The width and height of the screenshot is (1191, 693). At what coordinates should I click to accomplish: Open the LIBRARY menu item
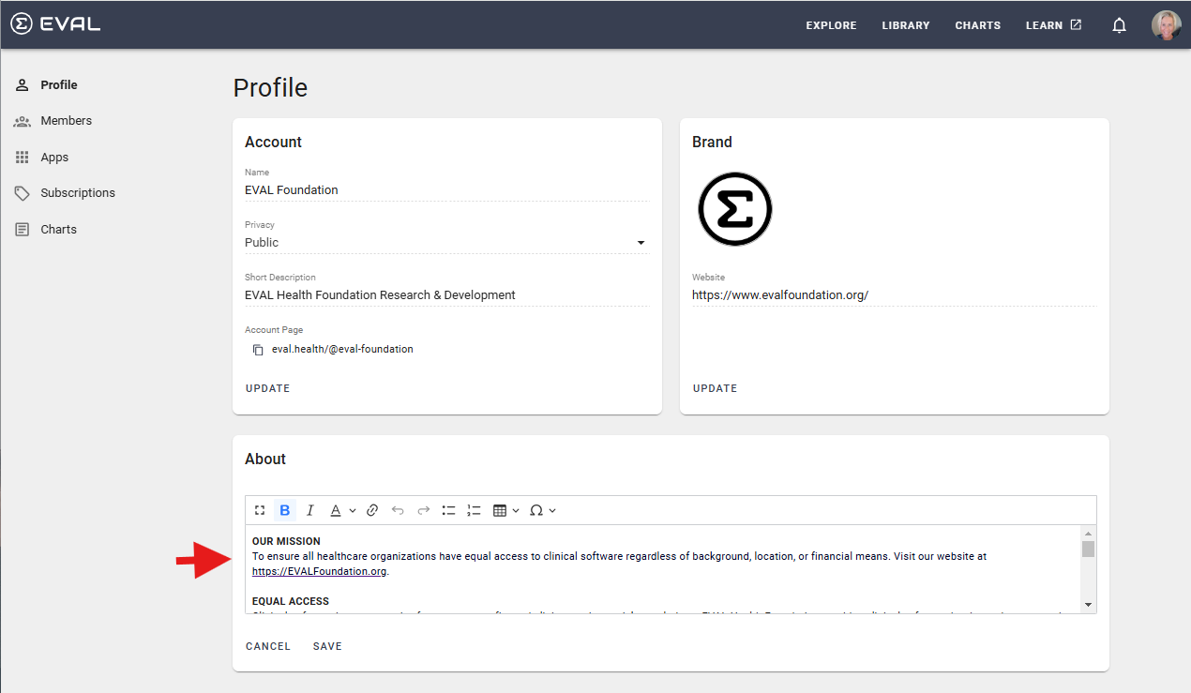pos(906,25)
